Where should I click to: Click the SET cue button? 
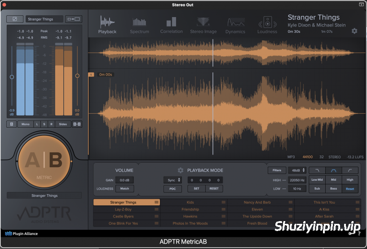197,189
